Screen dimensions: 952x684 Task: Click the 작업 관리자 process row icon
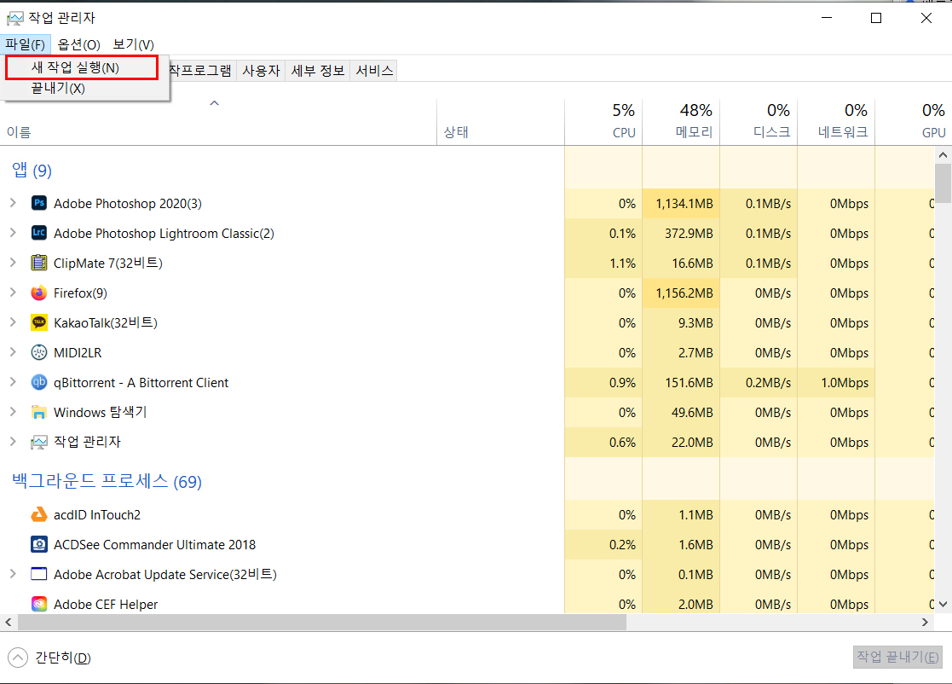click(39, 443)
